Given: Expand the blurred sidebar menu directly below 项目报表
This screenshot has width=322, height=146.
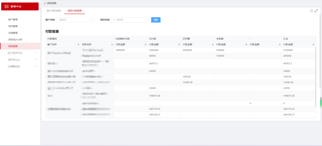Looking at the screenshot, I should point(20,53).
